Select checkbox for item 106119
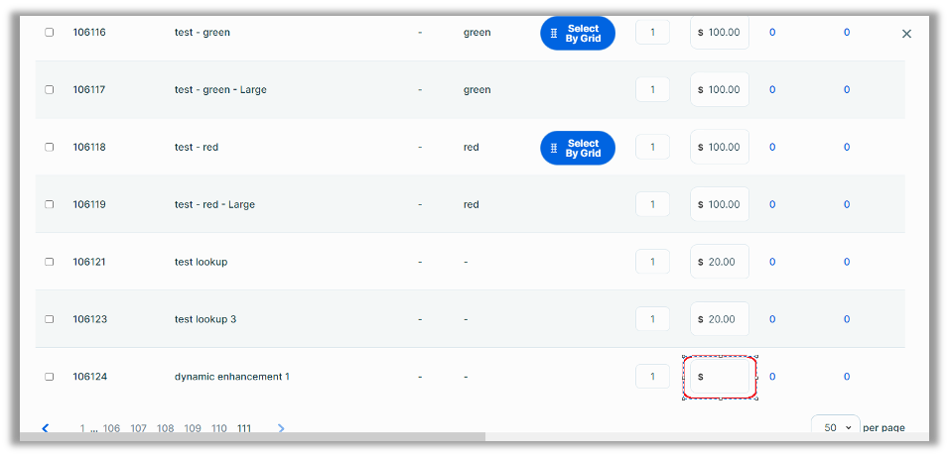Screen dimensions: 949x456 pyautogui.click(x=50, y=205)
